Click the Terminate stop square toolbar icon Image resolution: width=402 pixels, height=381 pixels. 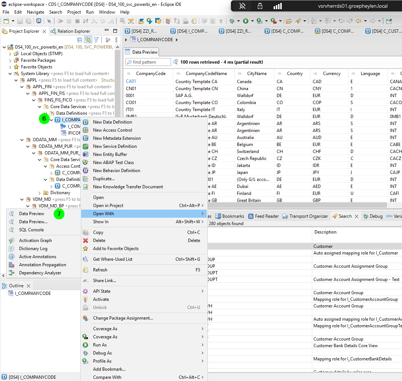click(78, 21)
